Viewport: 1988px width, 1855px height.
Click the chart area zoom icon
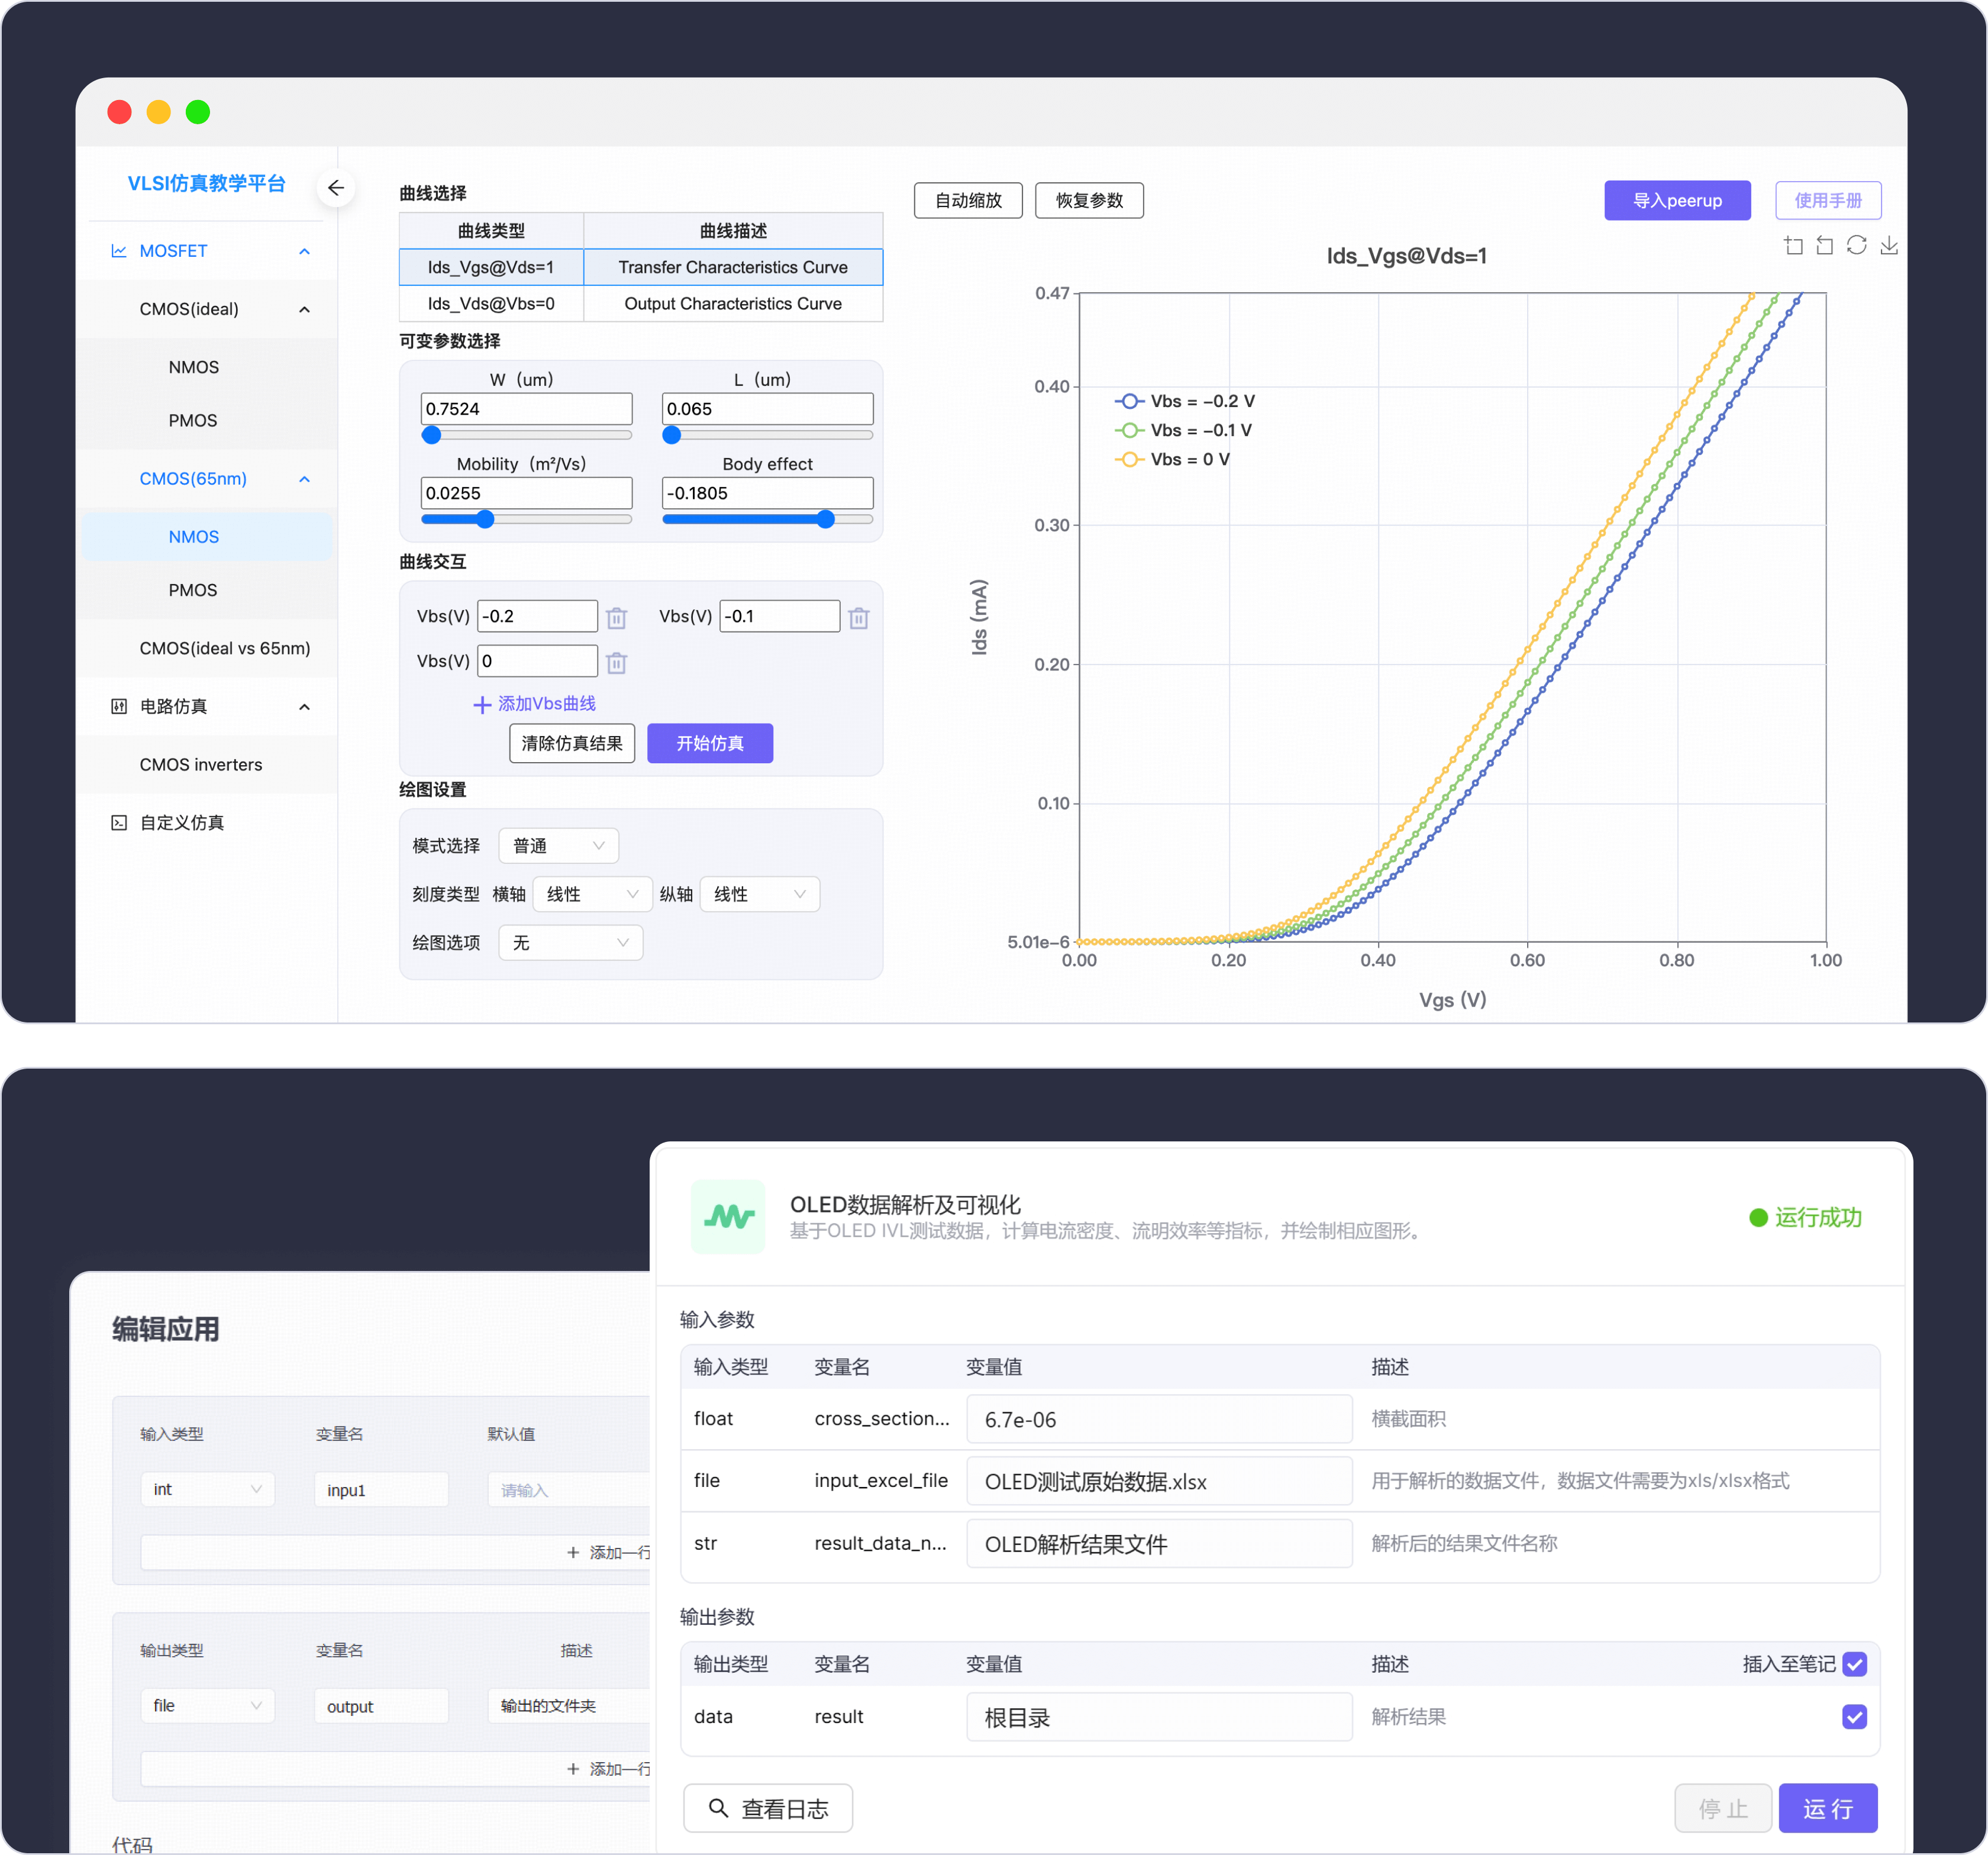point(1793,246)
